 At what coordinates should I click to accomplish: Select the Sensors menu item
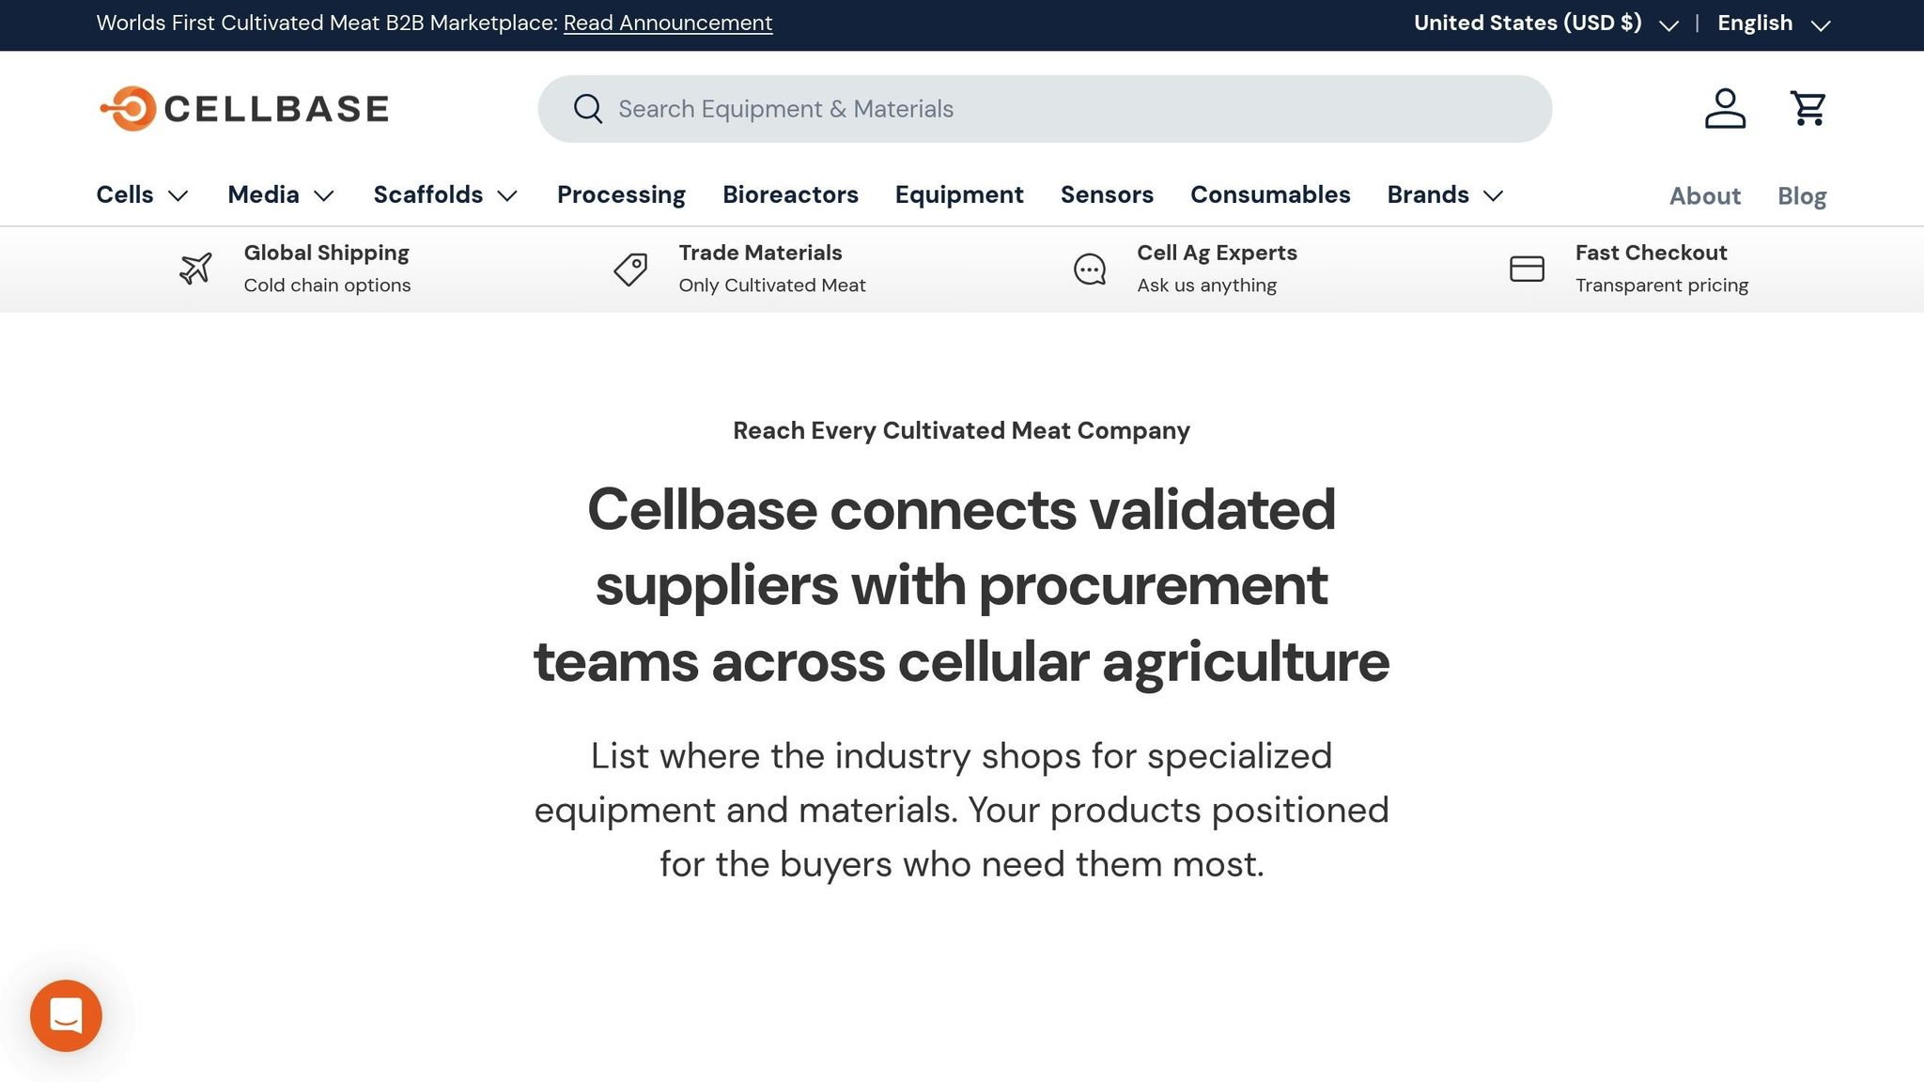pyautogui.click(x=1107, y=195)
